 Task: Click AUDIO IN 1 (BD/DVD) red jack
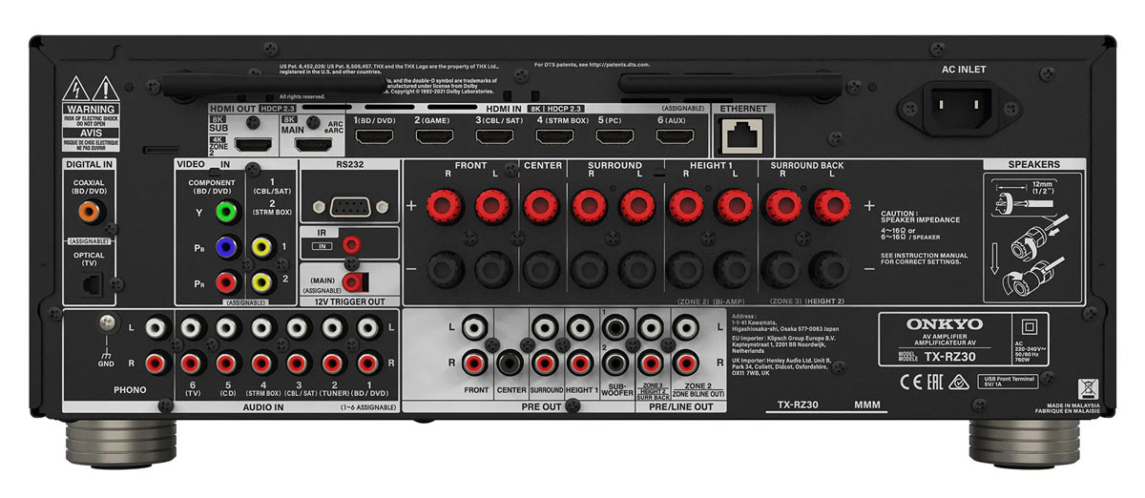coord(368,363)
